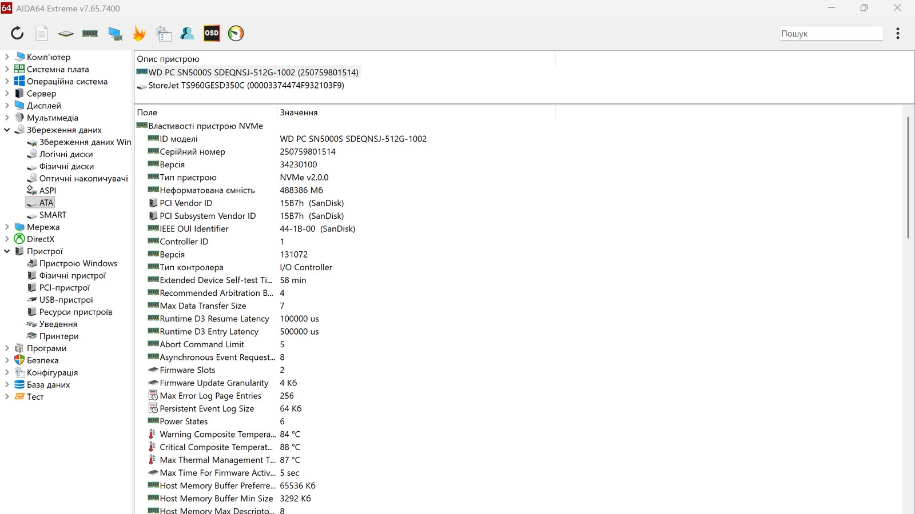This screenshot has height=514, width=915.
Task: Open the Cache and Memory Benchmark icon
Action: pos(90,34)
